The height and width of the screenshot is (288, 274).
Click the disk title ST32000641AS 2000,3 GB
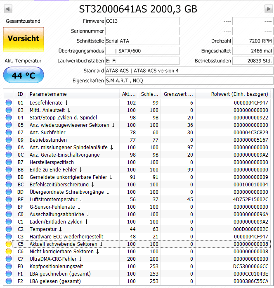tap(138, 9)
